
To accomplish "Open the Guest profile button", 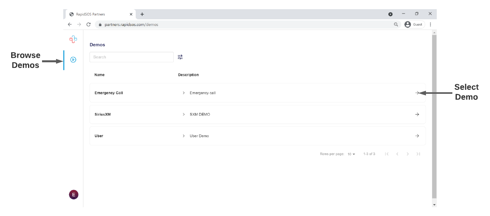I will [414, 24].
